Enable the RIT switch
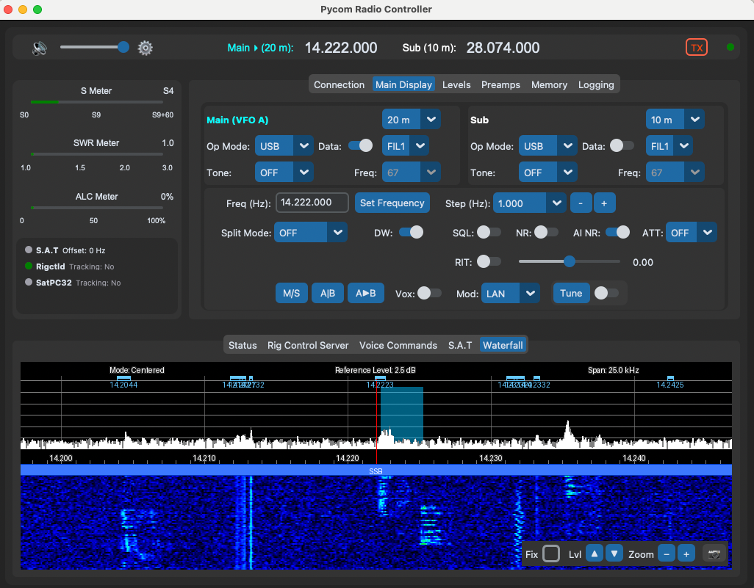 (x=489, y=262)
